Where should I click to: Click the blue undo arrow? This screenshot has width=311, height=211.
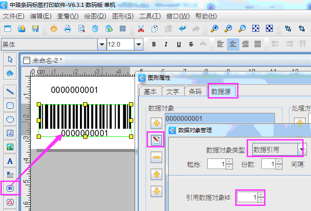click(182, 29)
